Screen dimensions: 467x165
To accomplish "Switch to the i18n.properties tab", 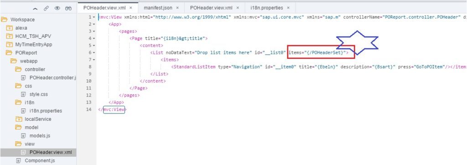I will pos(266,7).
